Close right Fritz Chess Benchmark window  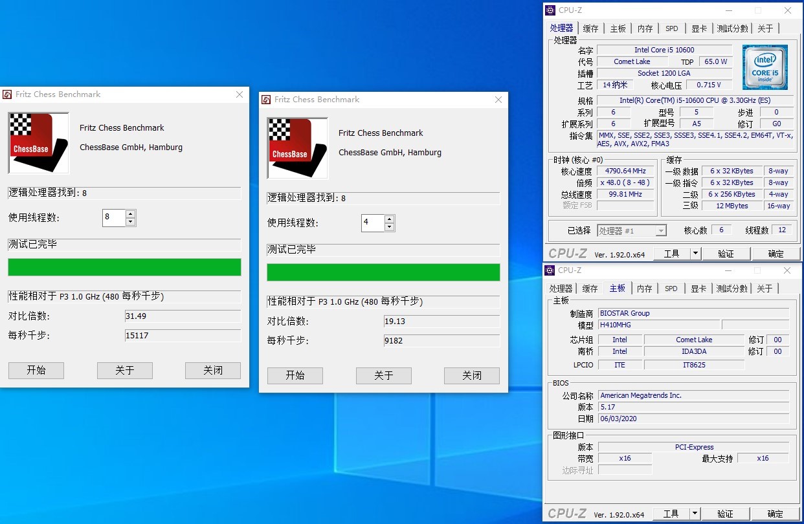pos(498,100)
